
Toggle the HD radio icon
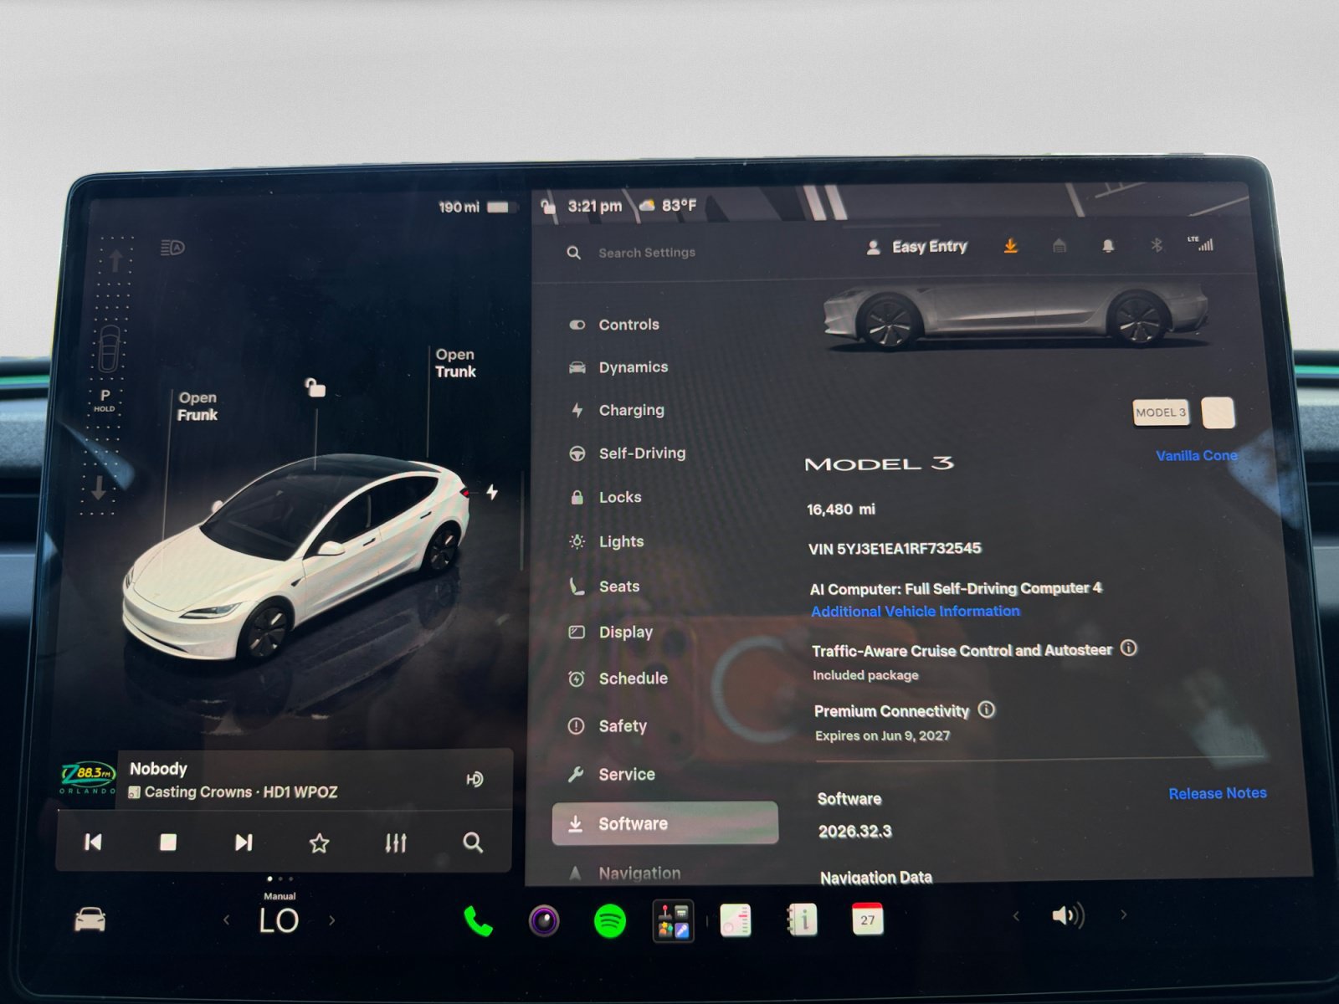pos(475,780)
